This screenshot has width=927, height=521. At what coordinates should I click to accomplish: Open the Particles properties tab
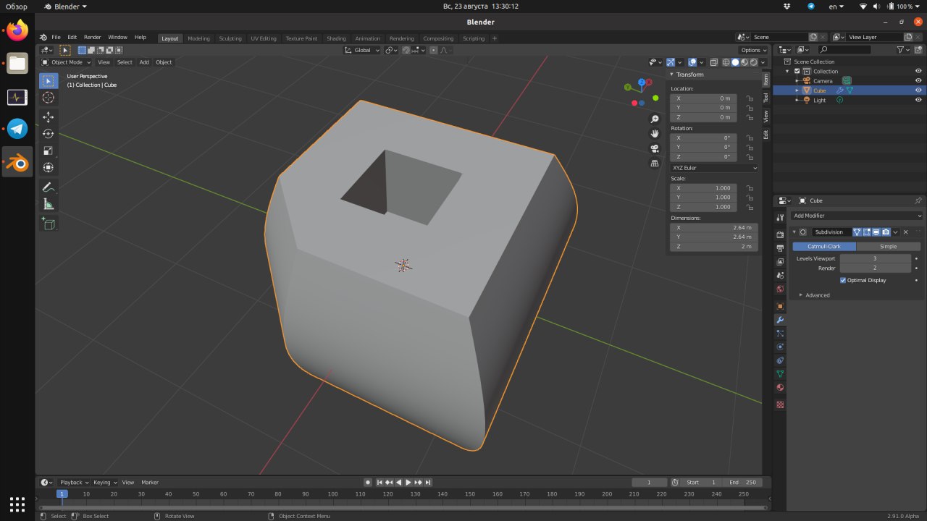coord(780,333)
